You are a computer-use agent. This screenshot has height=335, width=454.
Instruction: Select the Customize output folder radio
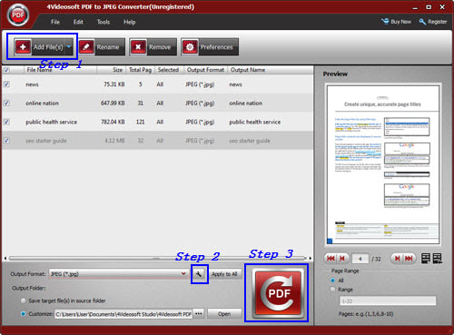pos(24,314)
